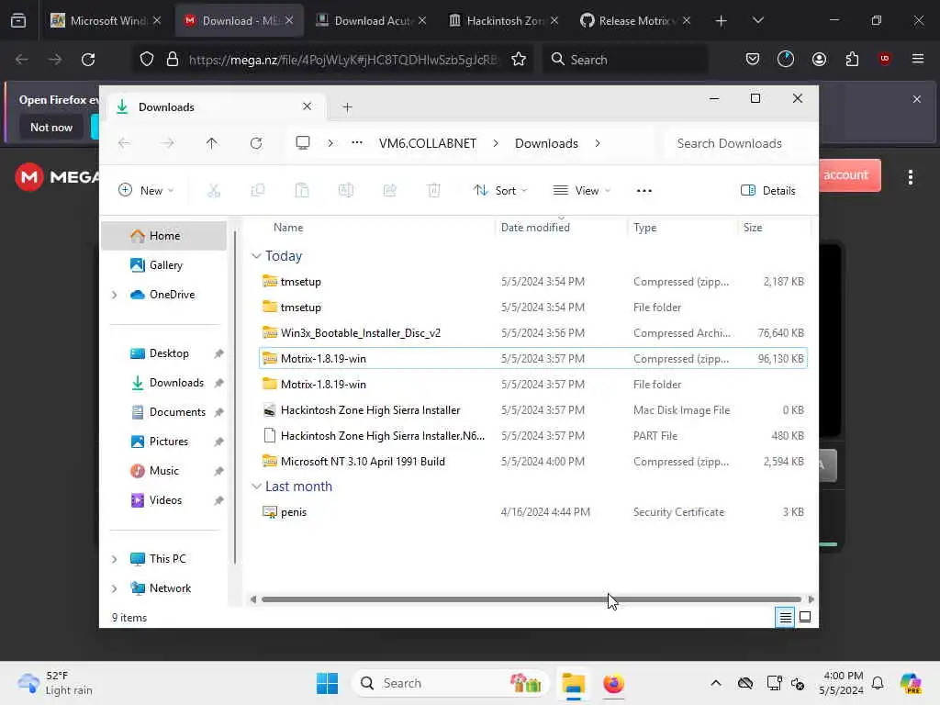Open Firefox account profile icon
This screenshot has width=940, height=705.
(819, 60)
